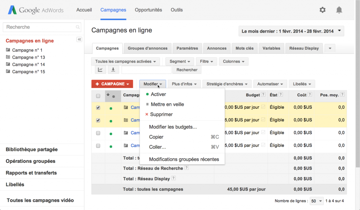Click the search magnifier icon in sidebar
Viewport: 360px width, 210px height.
pos(78,27)
